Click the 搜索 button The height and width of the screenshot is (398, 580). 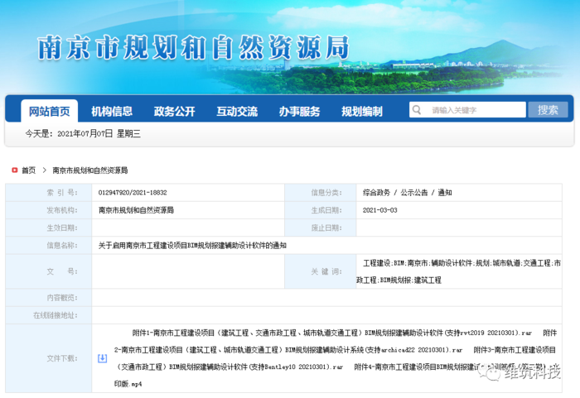(x=548, y=110)
